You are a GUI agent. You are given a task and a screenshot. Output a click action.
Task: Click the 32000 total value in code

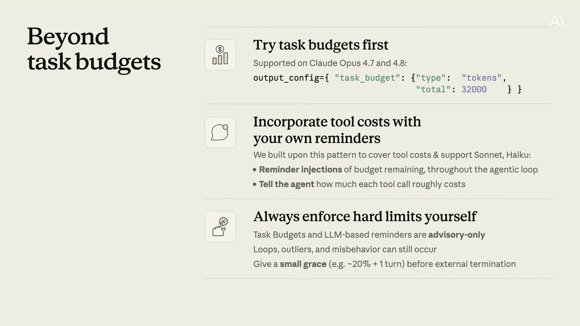pos(474,89)
